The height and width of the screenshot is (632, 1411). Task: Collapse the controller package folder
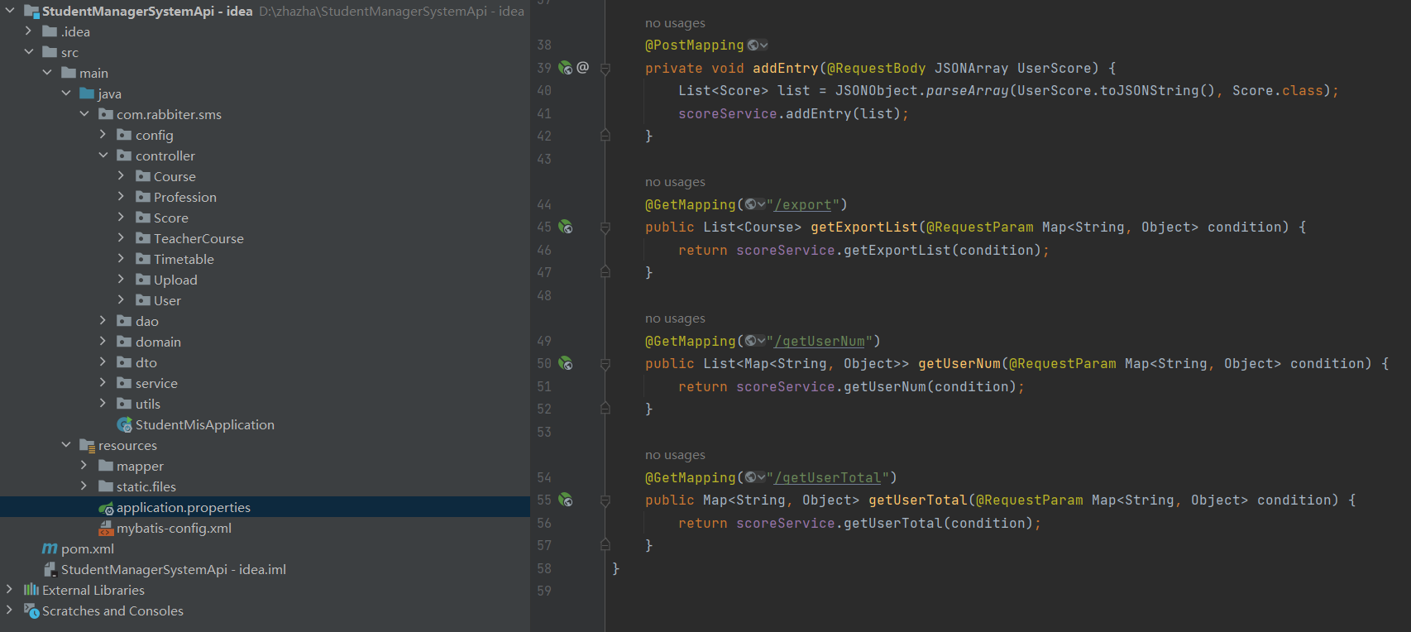pyautogui.click(x=103, y=156)
